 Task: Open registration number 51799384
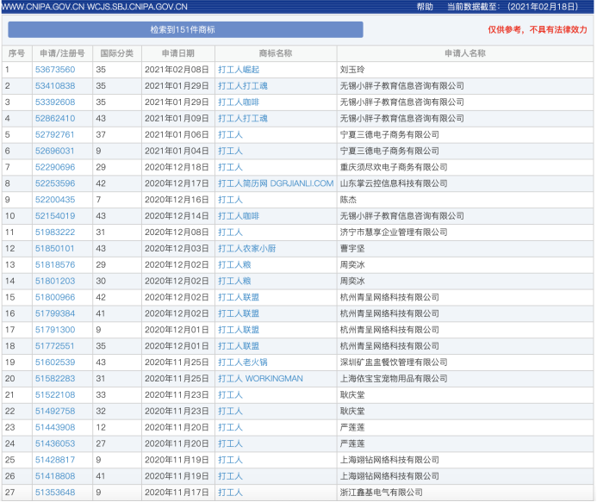coord(55,313)
